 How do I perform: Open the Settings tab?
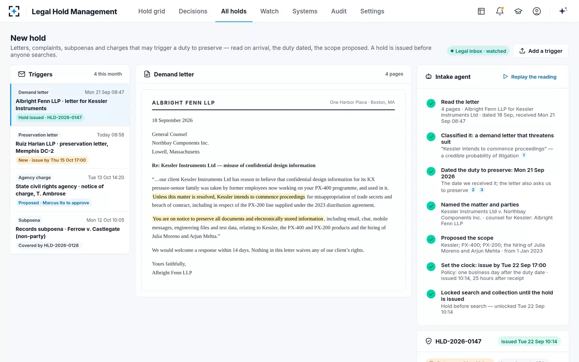(372, 11)
